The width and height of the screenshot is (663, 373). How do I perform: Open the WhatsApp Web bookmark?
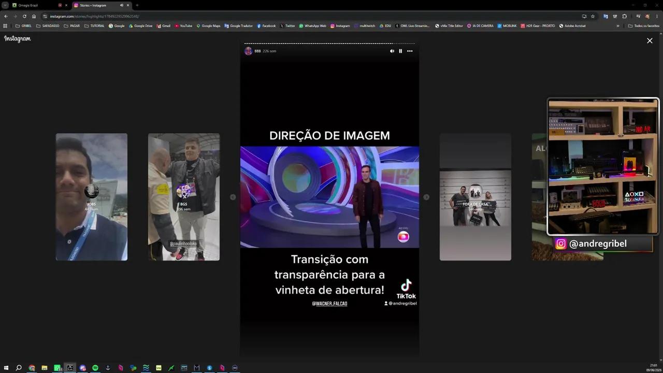[312, 26]
